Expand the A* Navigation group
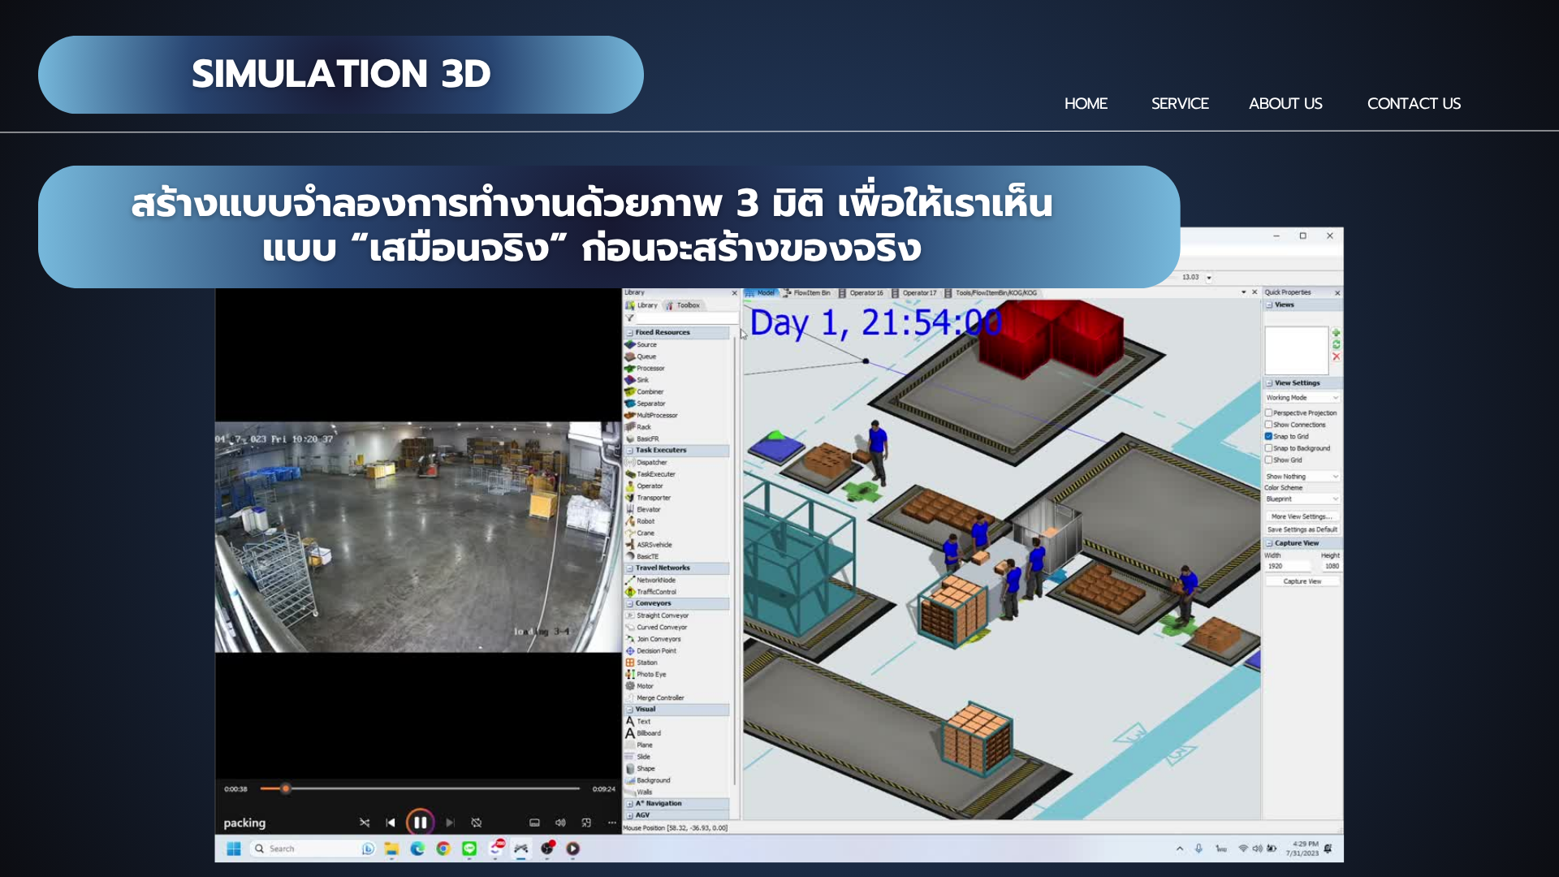The height and width of the screenshot is (877, 1559). click(629, 804)
